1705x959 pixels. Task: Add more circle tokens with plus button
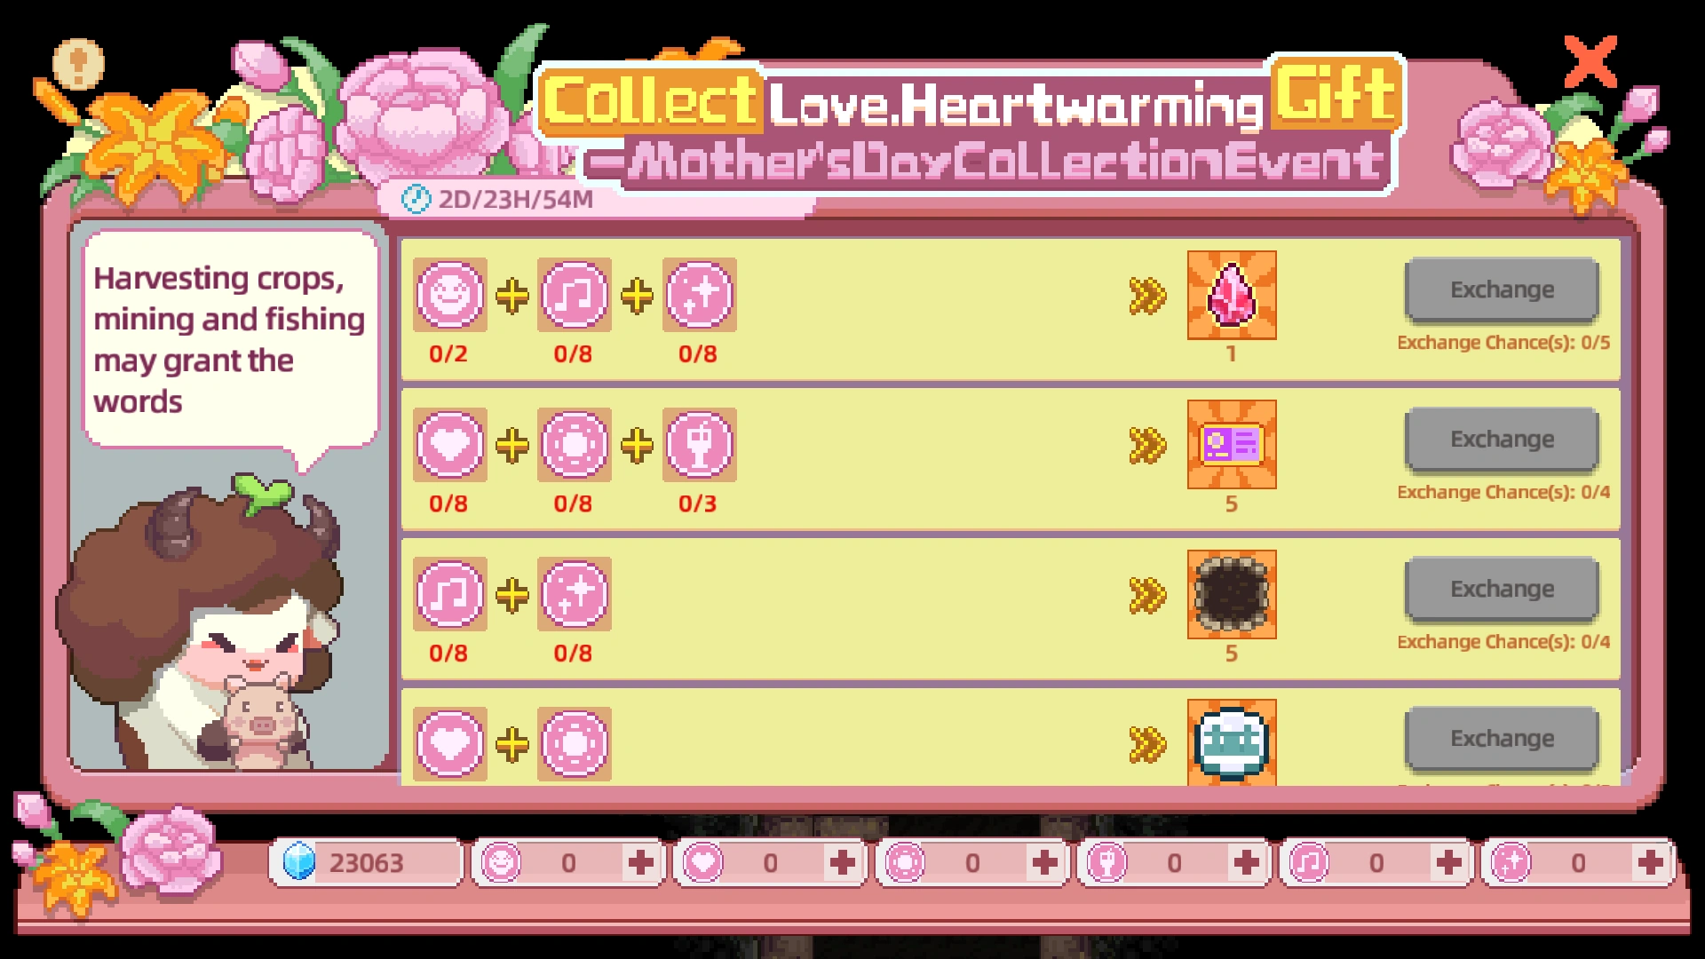coord(1044,862)
